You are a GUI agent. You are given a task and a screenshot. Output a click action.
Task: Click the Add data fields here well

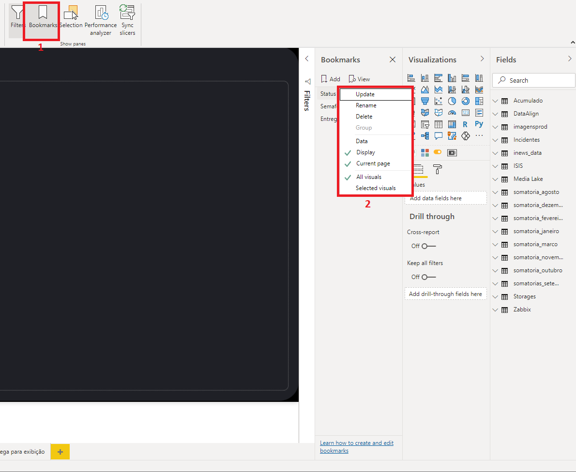tap(446, 198)
